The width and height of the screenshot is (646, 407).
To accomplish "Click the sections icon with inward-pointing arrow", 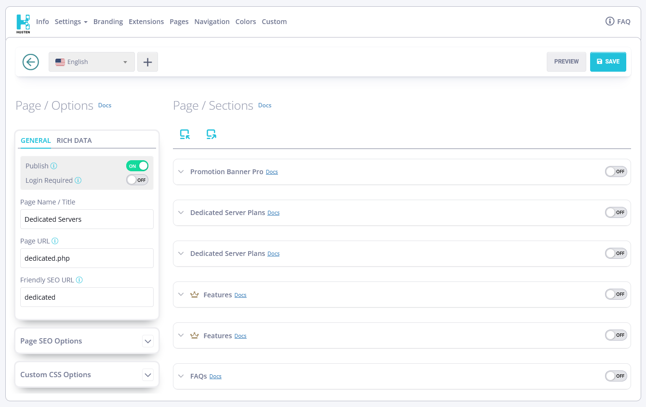I will tap(185, 134).
